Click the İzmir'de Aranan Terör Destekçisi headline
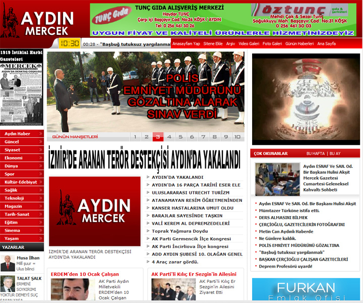Viewport: 363px width, 303px height. click(x=145, y=160)
